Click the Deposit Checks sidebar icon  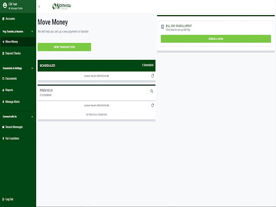[x=3, y=53]
